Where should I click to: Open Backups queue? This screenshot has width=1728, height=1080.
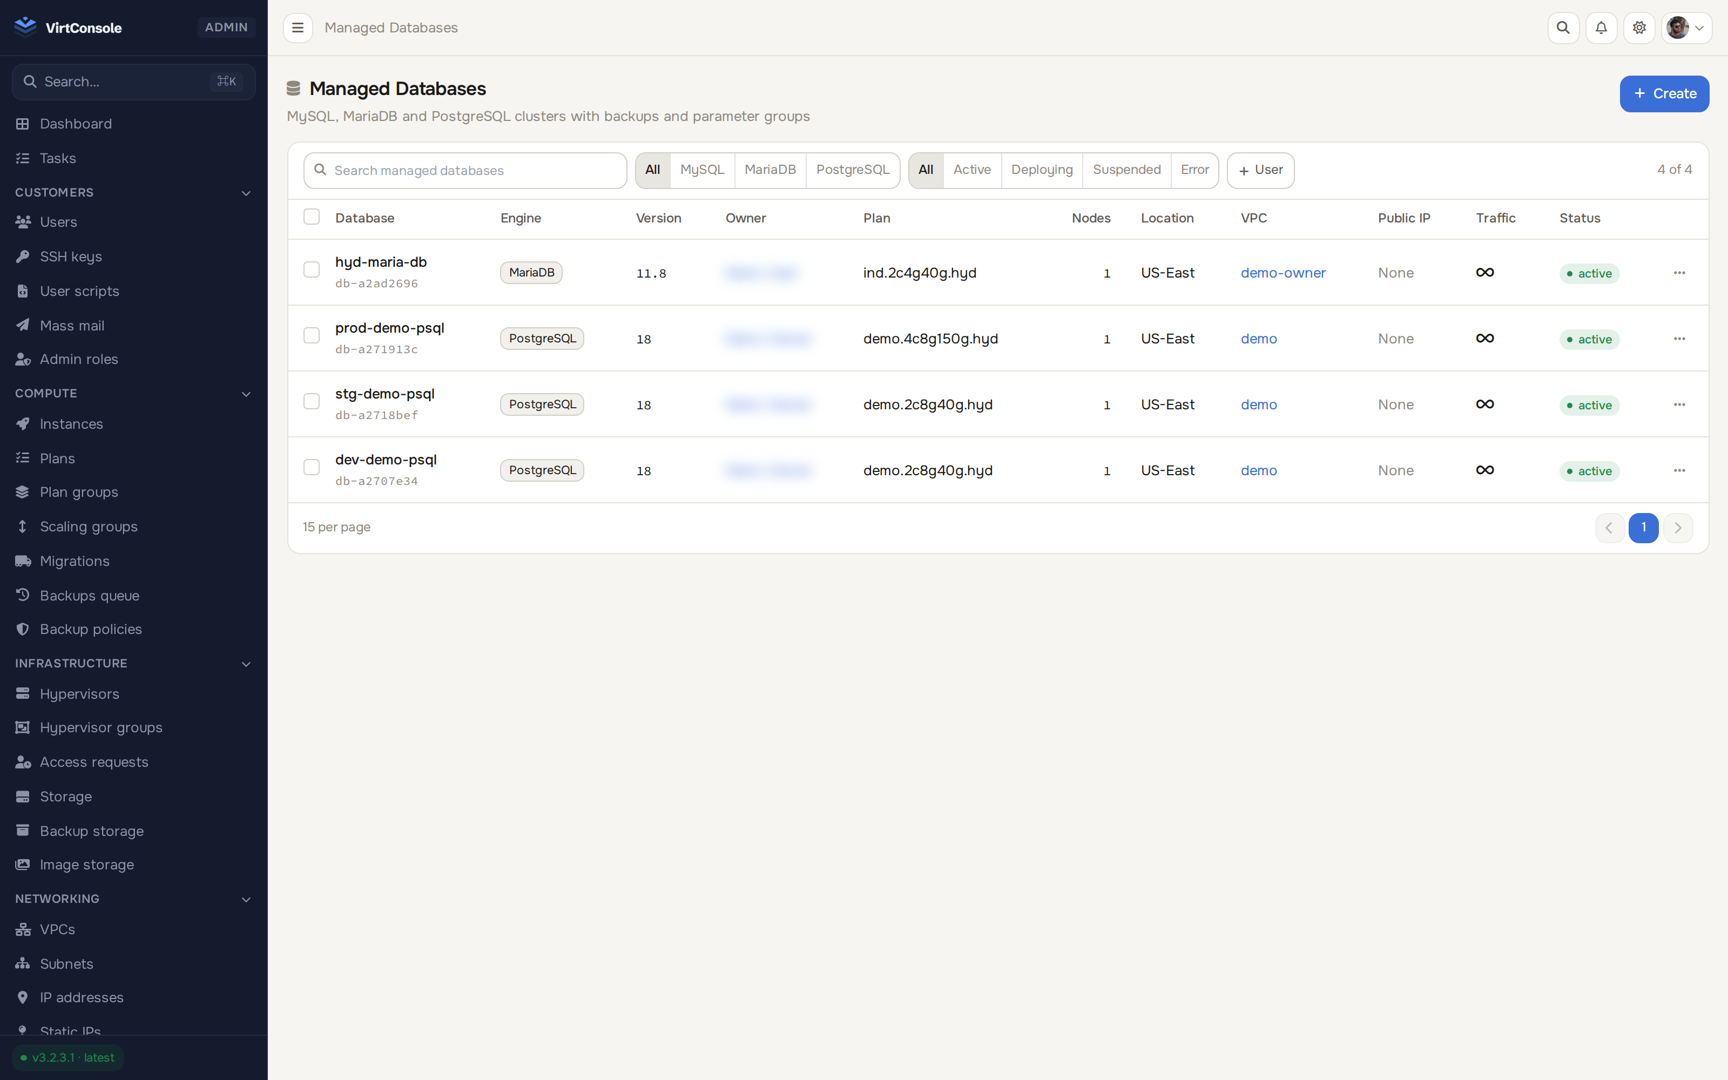point(133,595)
